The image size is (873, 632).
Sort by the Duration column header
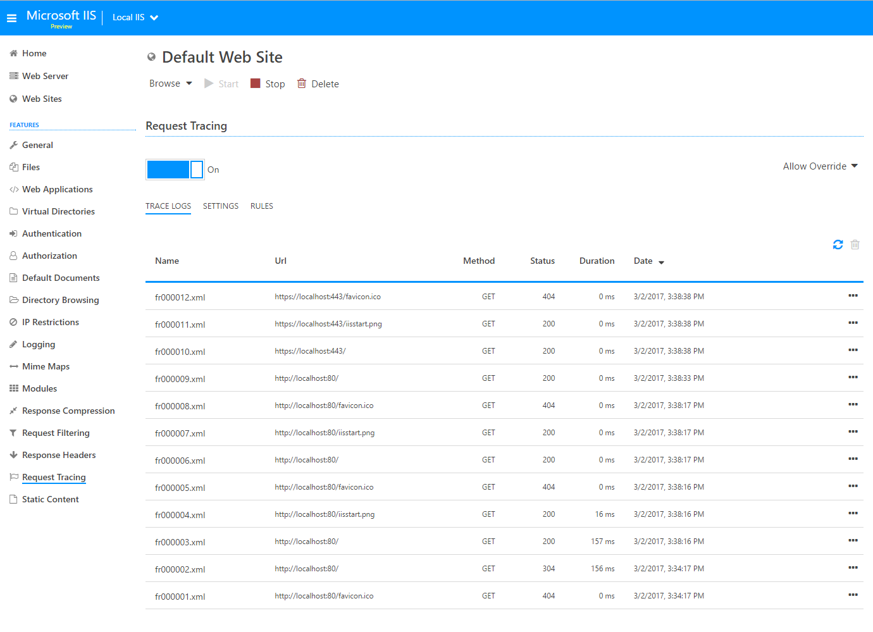click(x=597, y=261)
